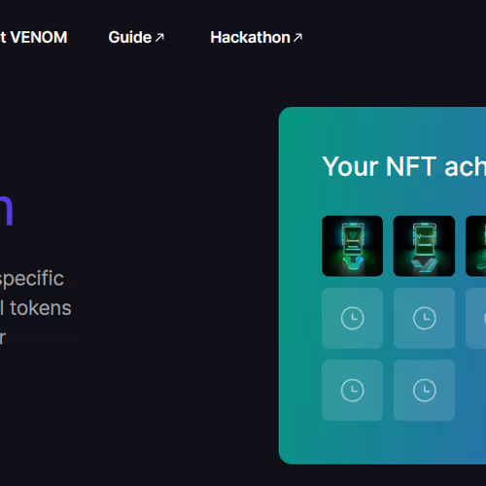Click the cut-off pending tile in second row
Image resolution: width=486 pixels, height=486 pixels.
pos(475,318)
